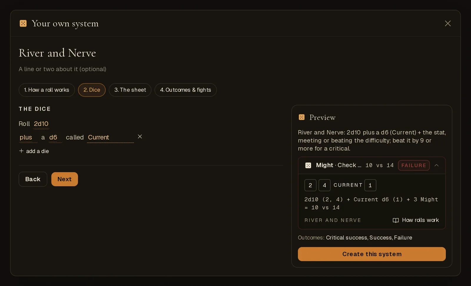Click the Current die result showing 1

click(370, 185)
